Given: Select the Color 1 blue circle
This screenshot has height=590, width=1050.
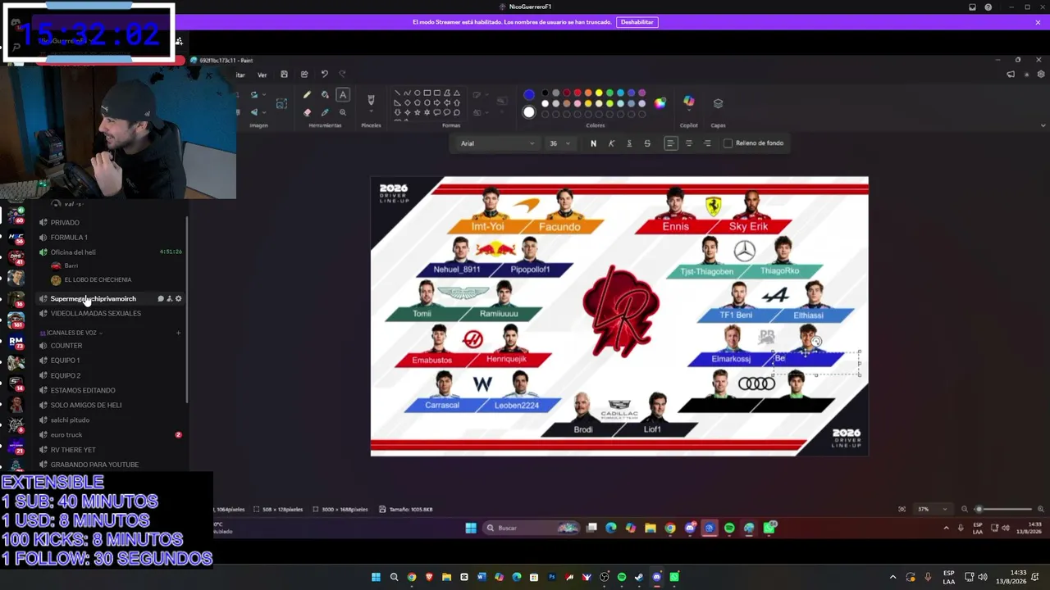Looking at the screenshot, I should (x=529, y=95).
